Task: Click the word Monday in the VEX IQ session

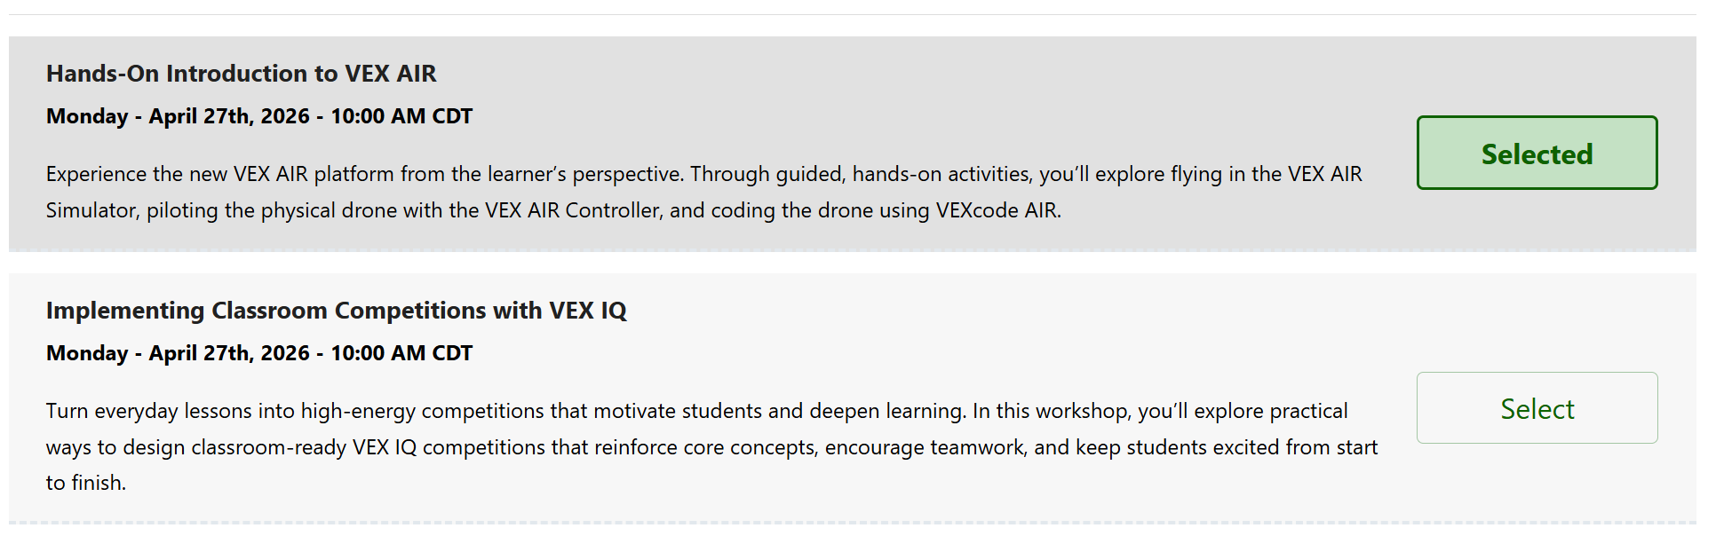Action: tap(87, 353)
